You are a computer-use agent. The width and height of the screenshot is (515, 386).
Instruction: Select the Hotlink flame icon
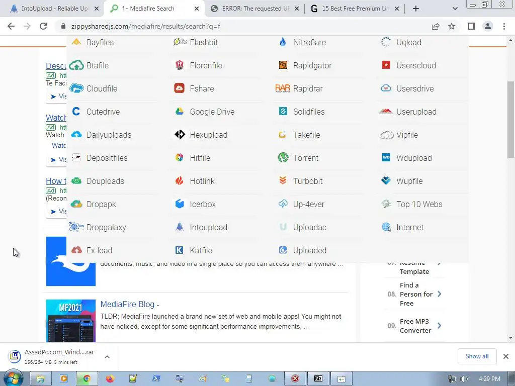[180, 181]
